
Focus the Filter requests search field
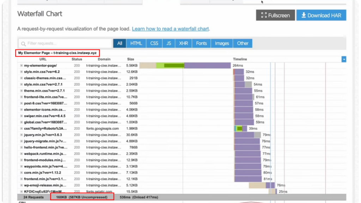pos(65,43)
